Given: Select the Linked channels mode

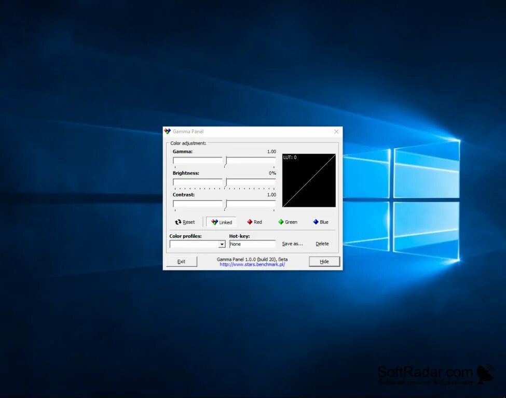Looking at the screenshot, I should tap(222, 222).
